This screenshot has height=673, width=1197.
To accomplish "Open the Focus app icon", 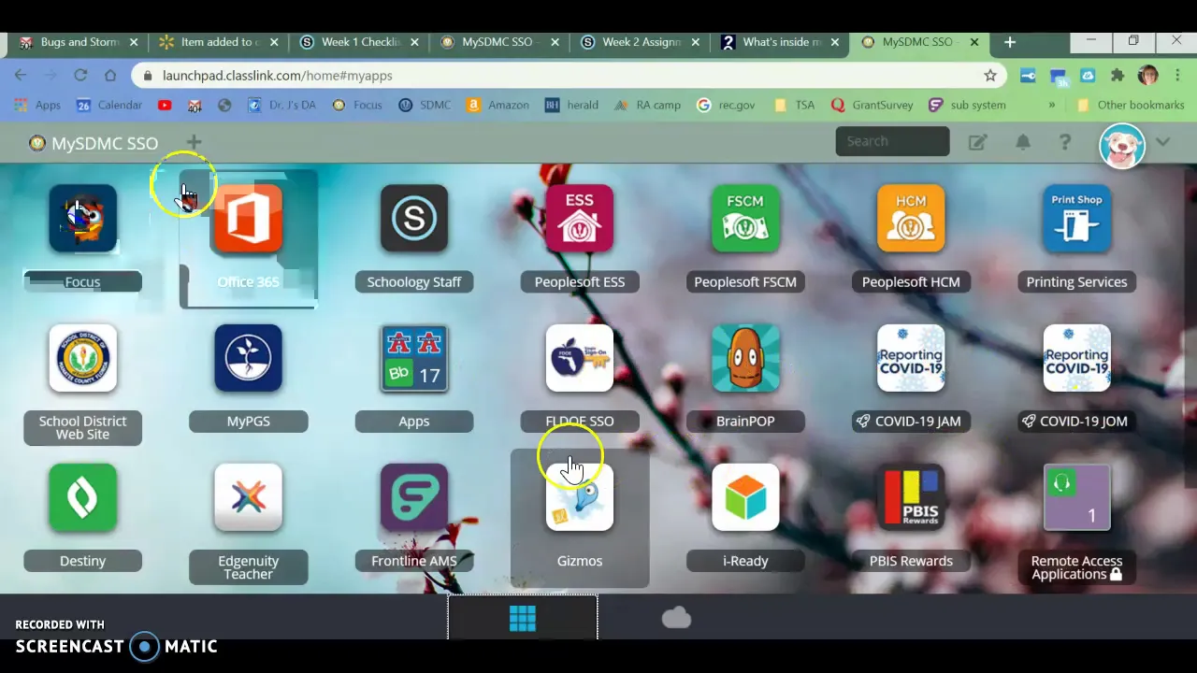I will (82, 219).
